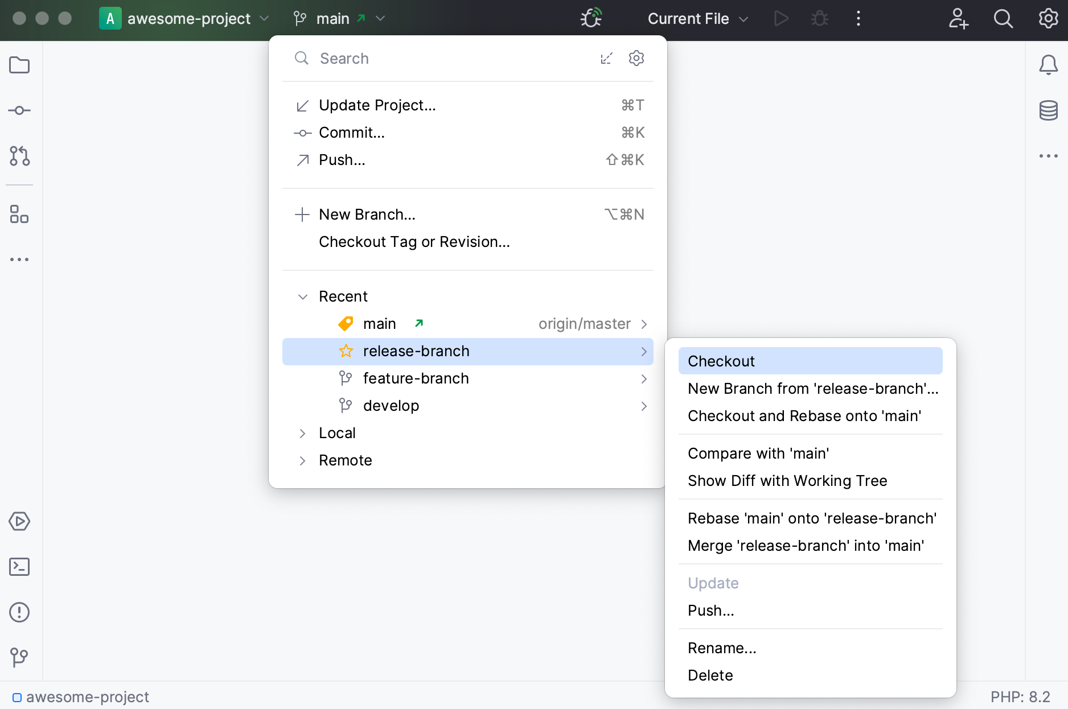This screenshot has height=709, width=1068.
Task: Open the Project tool window
Action: pos(19,65)
